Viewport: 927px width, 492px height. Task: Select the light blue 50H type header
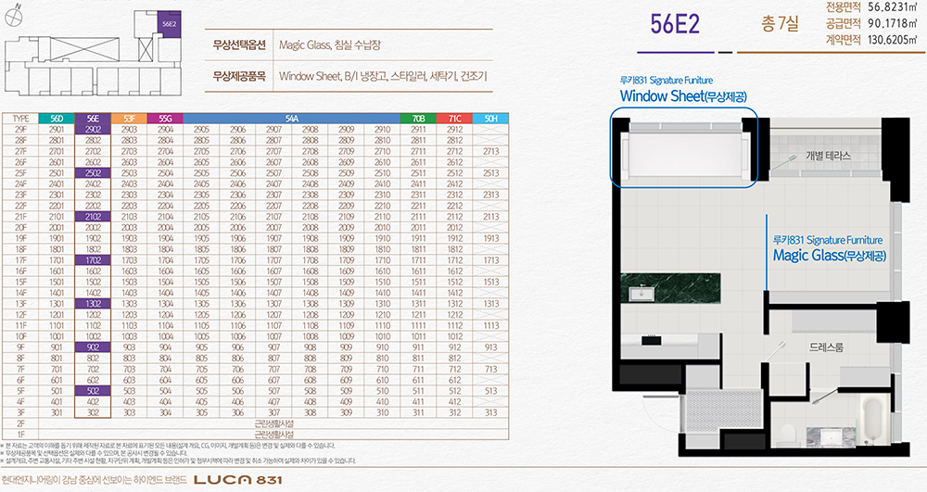(x=490, y=119)
